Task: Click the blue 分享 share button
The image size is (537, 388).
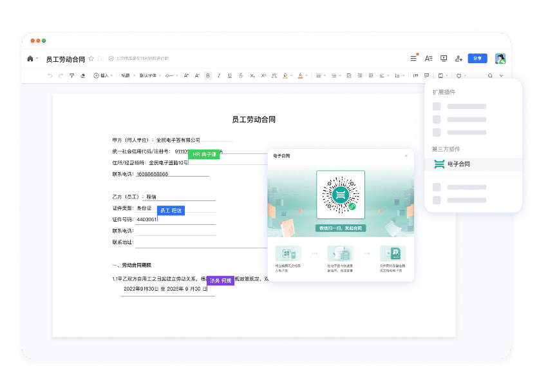Action: pyautogui.click(x=478, y=58)
